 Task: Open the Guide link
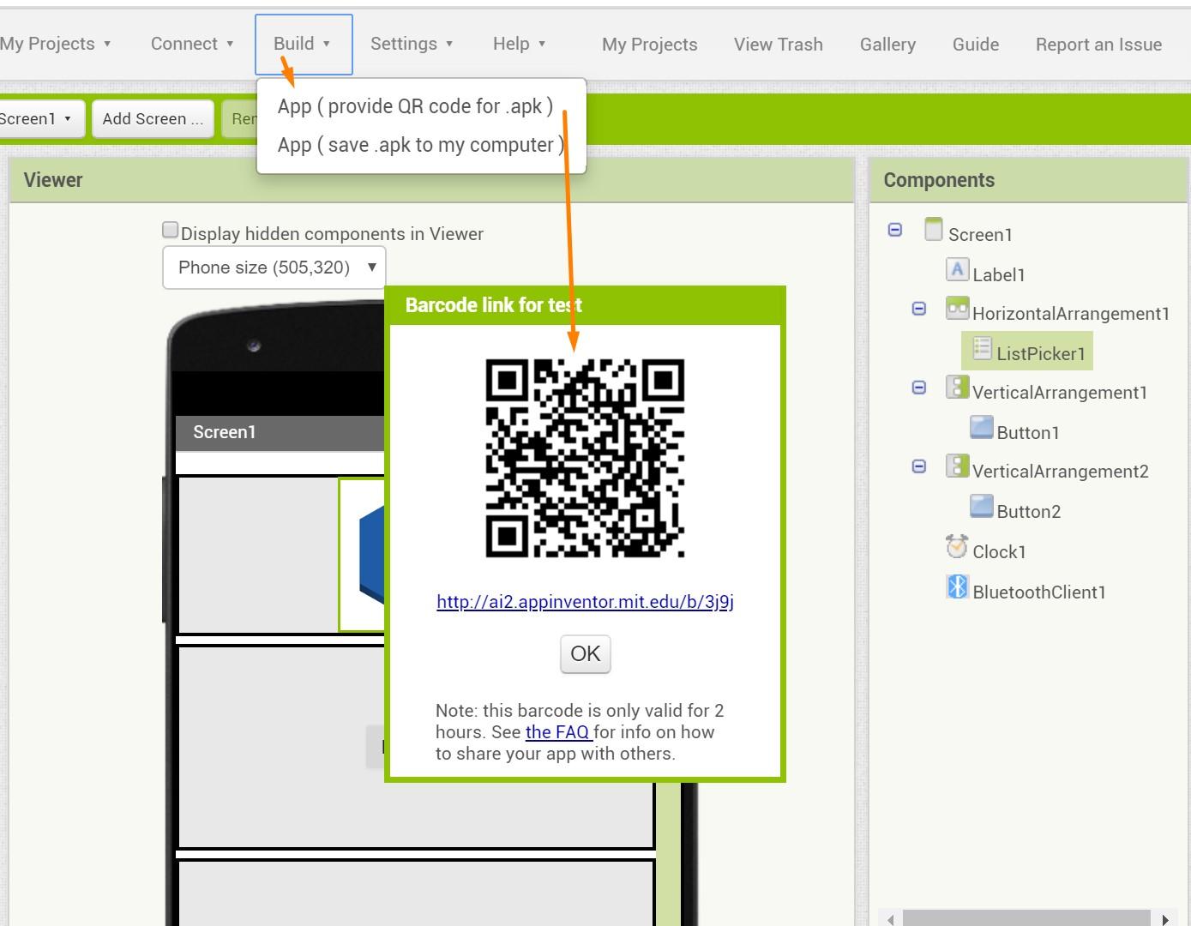pyautogui.click(x=975, y=45)
